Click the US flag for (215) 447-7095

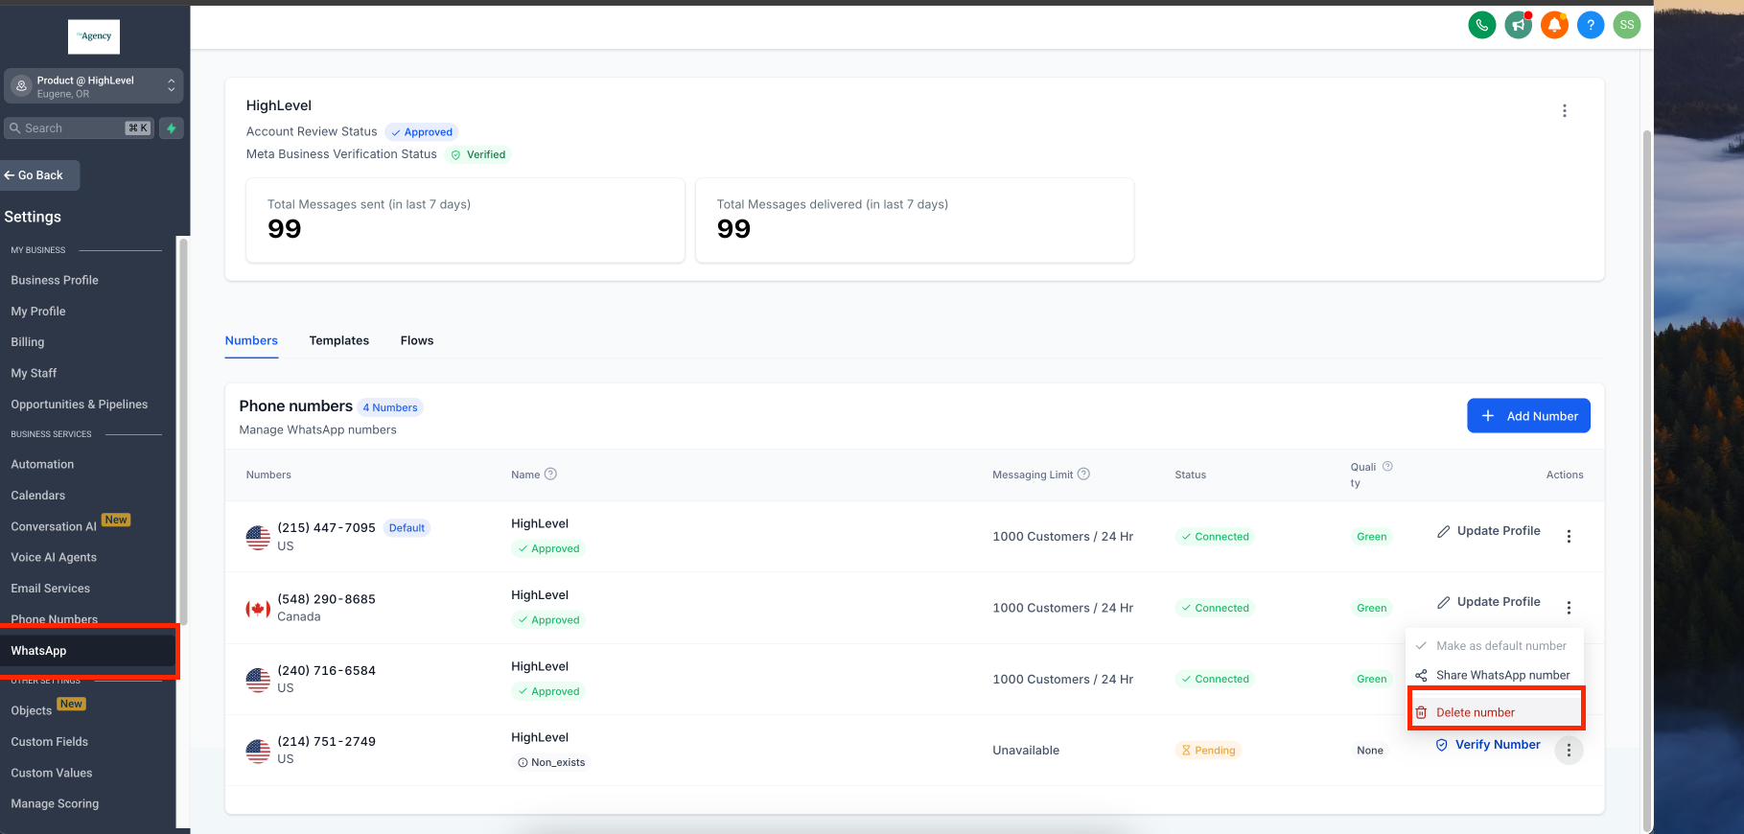(258, 538)
